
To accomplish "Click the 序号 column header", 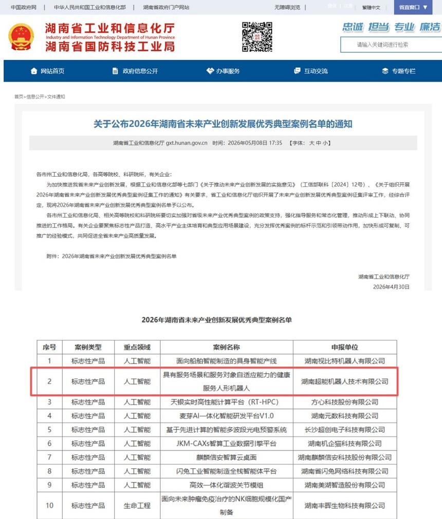I will click(x=49, y=347).
